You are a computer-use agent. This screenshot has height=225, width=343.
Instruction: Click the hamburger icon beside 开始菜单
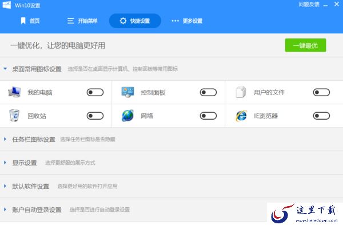(70, 21)
